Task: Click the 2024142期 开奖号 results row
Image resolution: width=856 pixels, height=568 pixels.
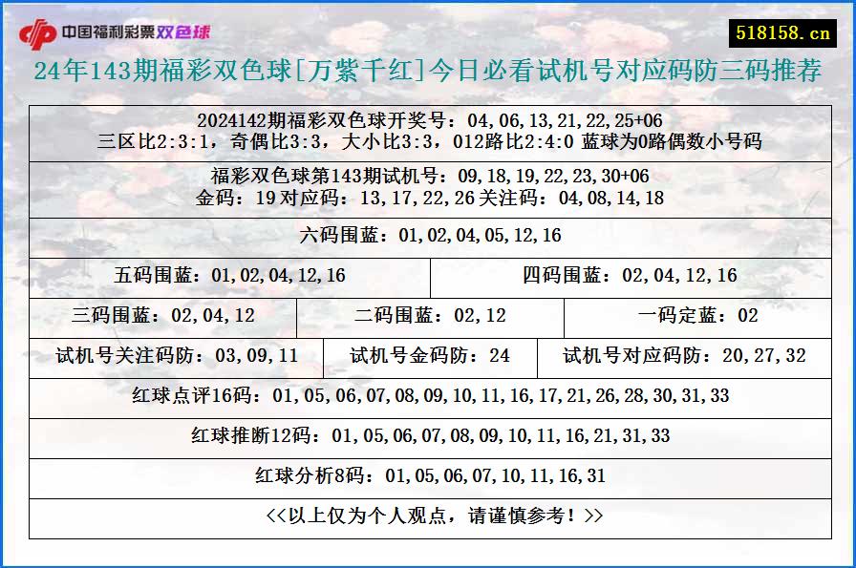Action: [428, 121]
